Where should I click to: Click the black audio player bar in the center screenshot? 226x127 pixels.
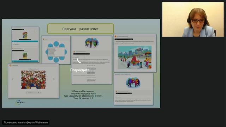point(82,54)
